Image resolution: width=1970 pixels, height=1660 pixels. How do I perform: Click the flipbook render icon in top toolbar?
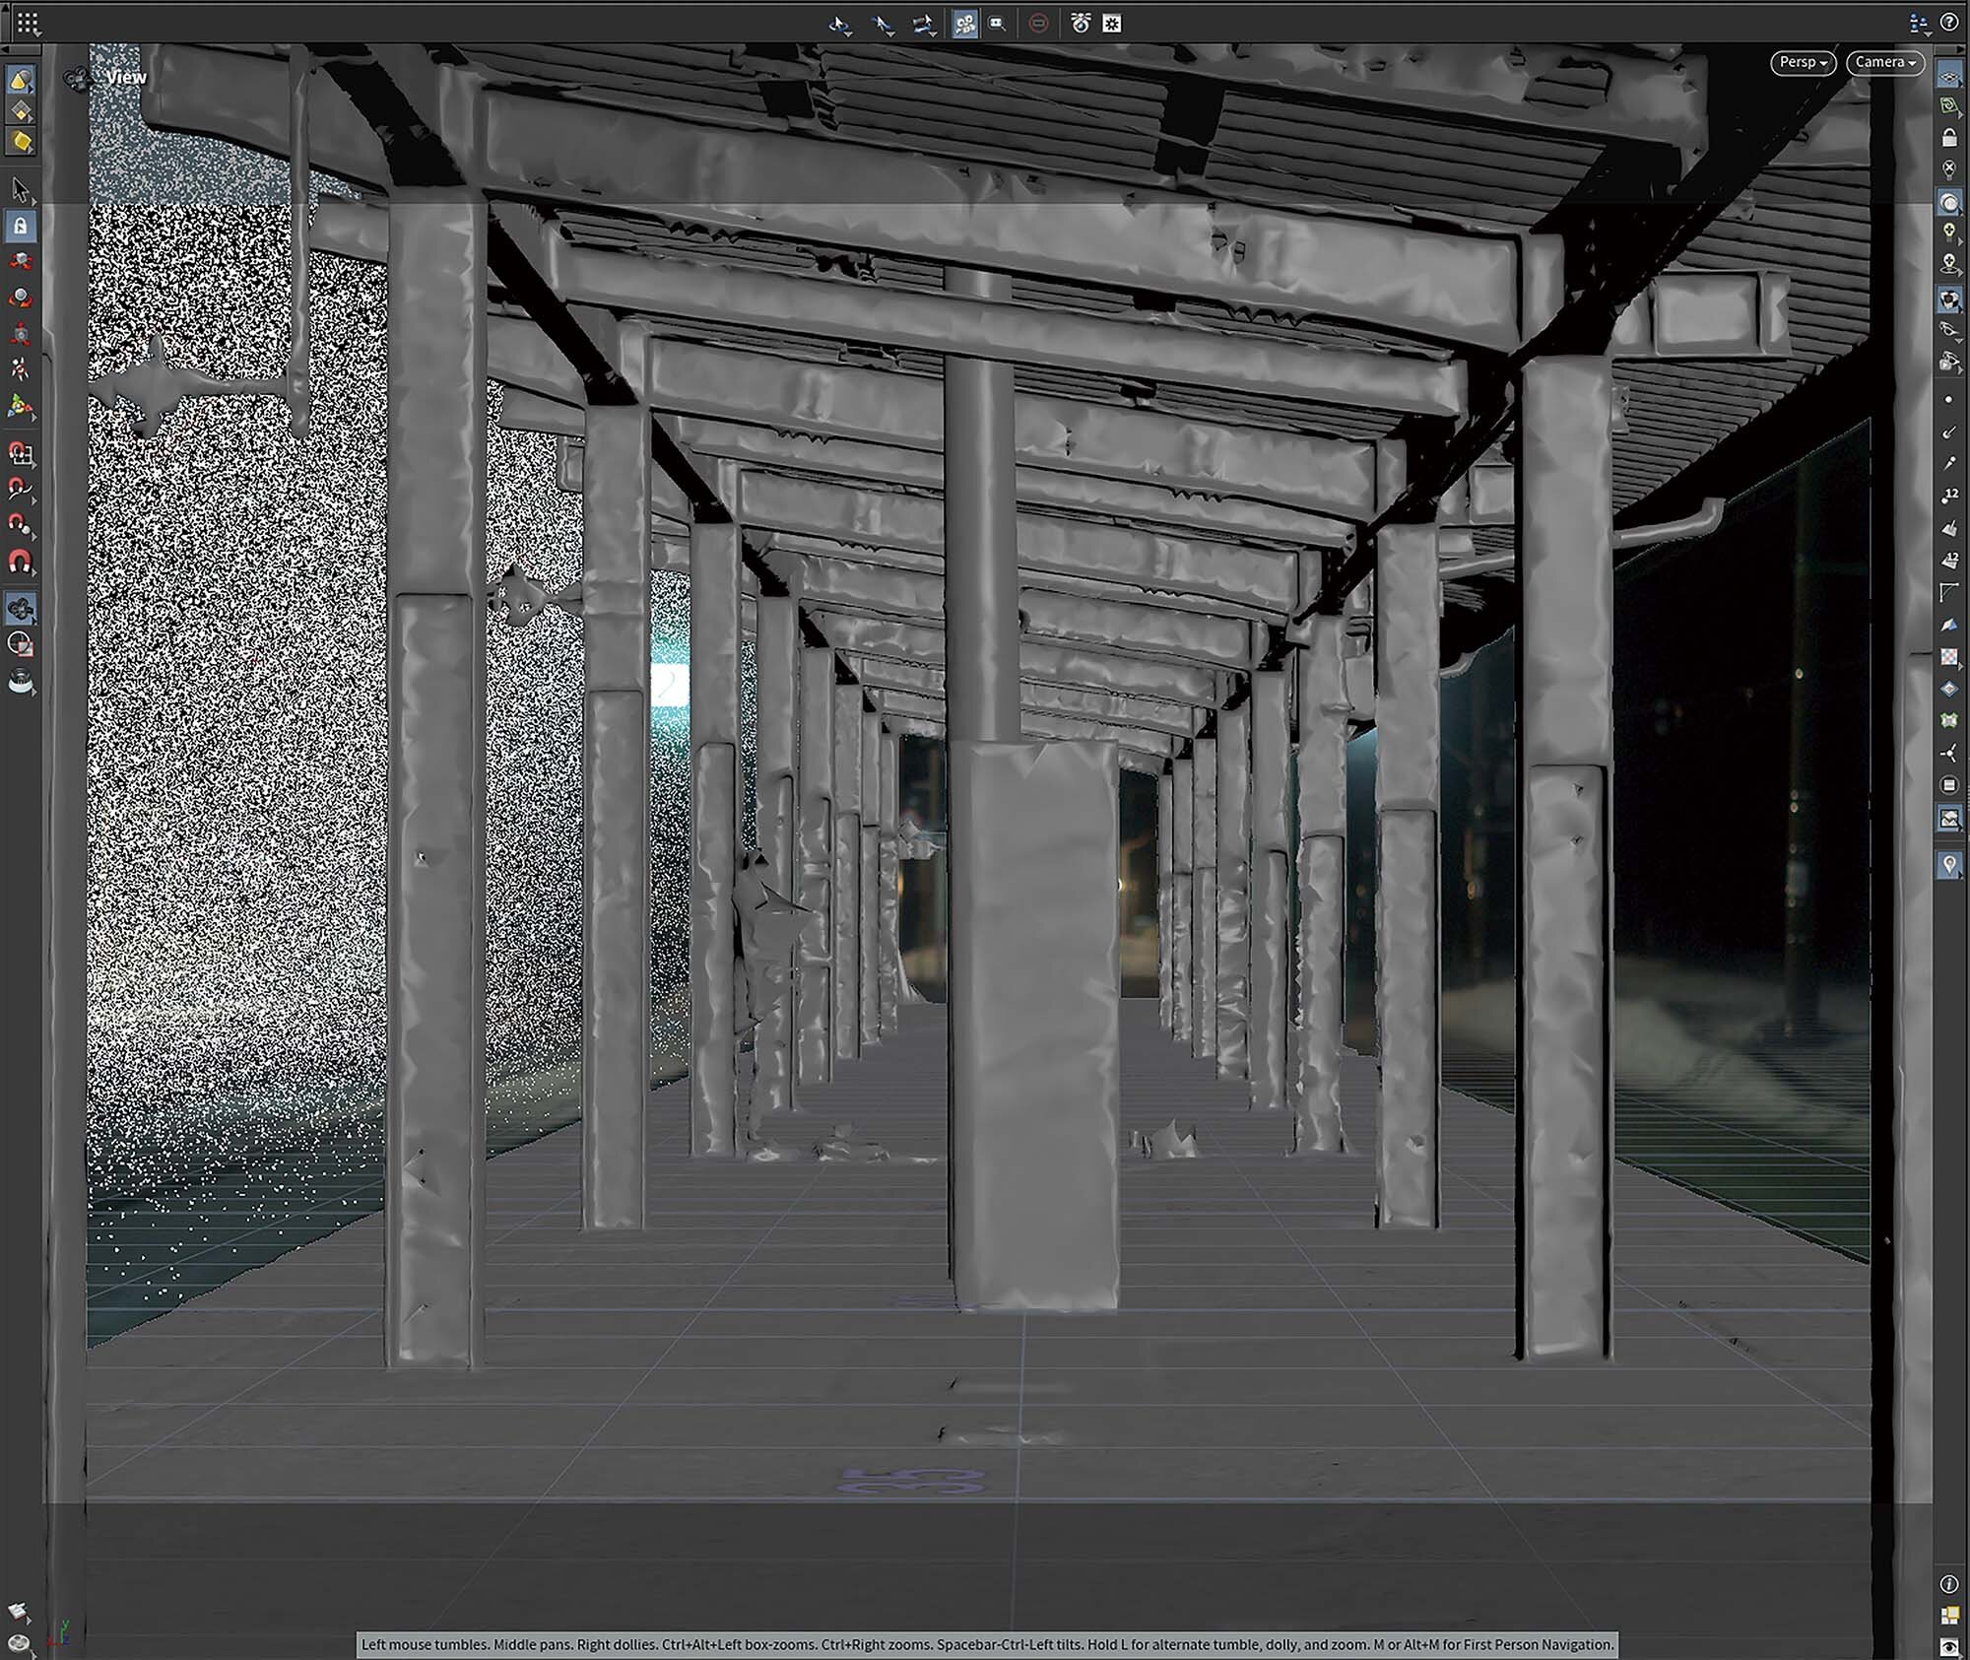coord(1081,23)
